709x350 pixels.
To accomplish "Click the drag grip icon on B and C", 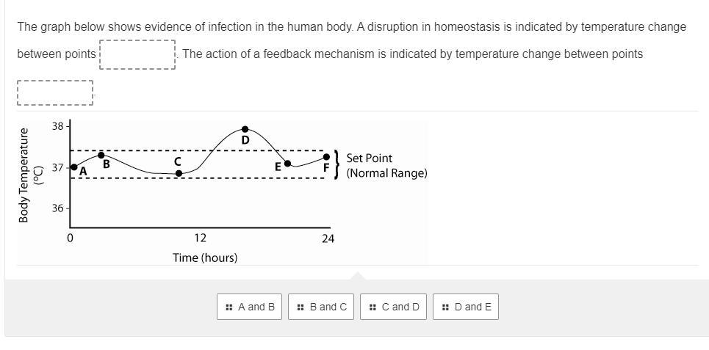I will click(x=300, y=307).
